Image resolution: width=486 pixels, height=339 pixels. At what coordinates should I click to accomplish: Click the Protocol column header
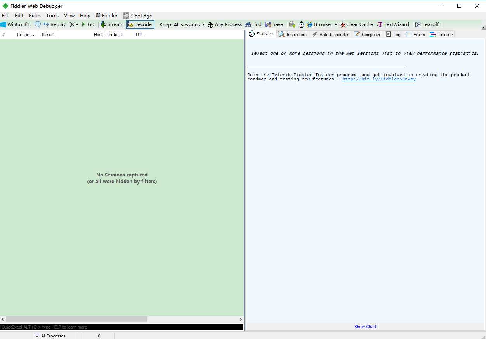tap(119, 35)
